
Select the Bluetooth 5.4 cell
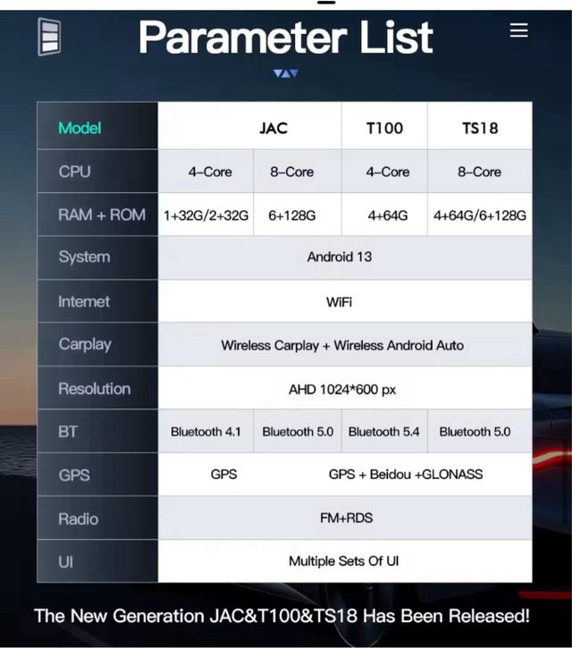(x=384, y=432)
